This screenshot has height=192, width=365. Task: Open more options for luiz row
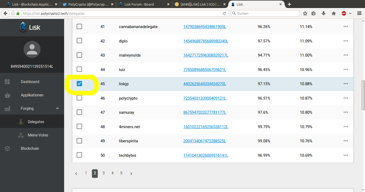pos(346,69)
